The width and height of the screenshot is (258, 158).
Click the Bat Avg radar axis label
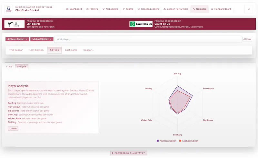pyautogui.click(x=177, y=74)
